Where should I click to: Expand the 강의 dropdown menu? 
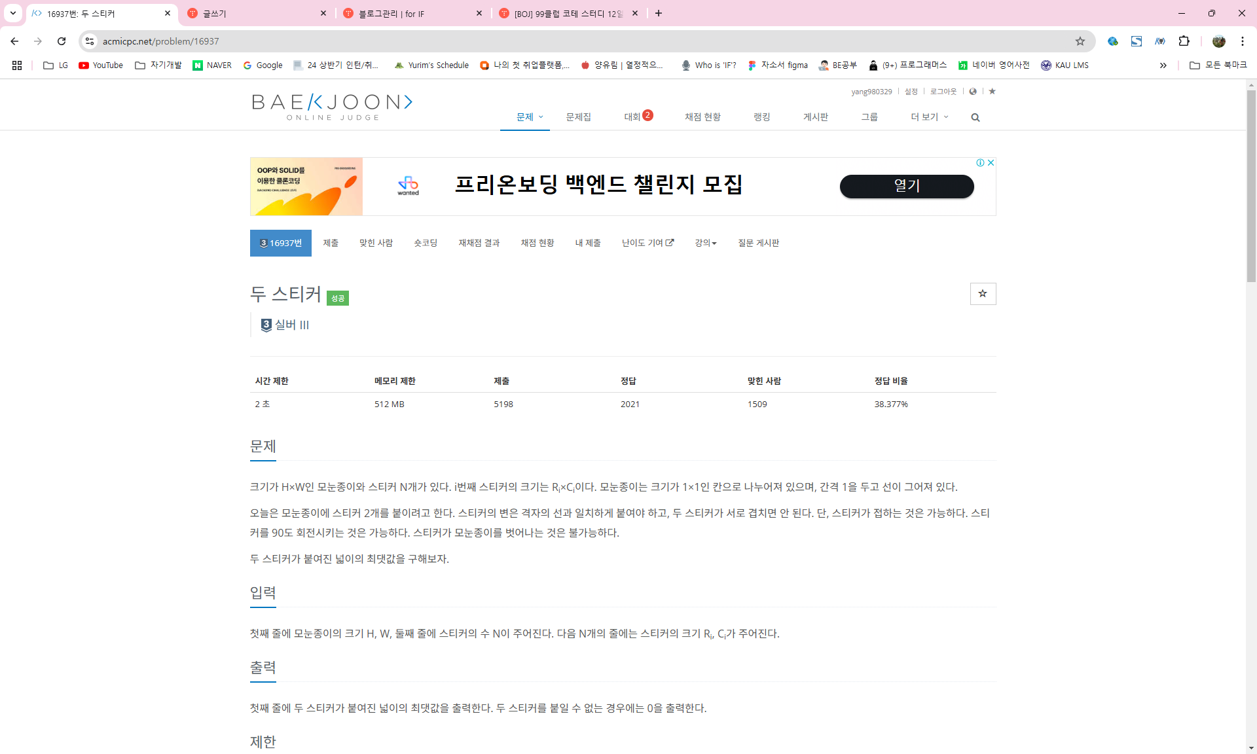pos(705,243)
